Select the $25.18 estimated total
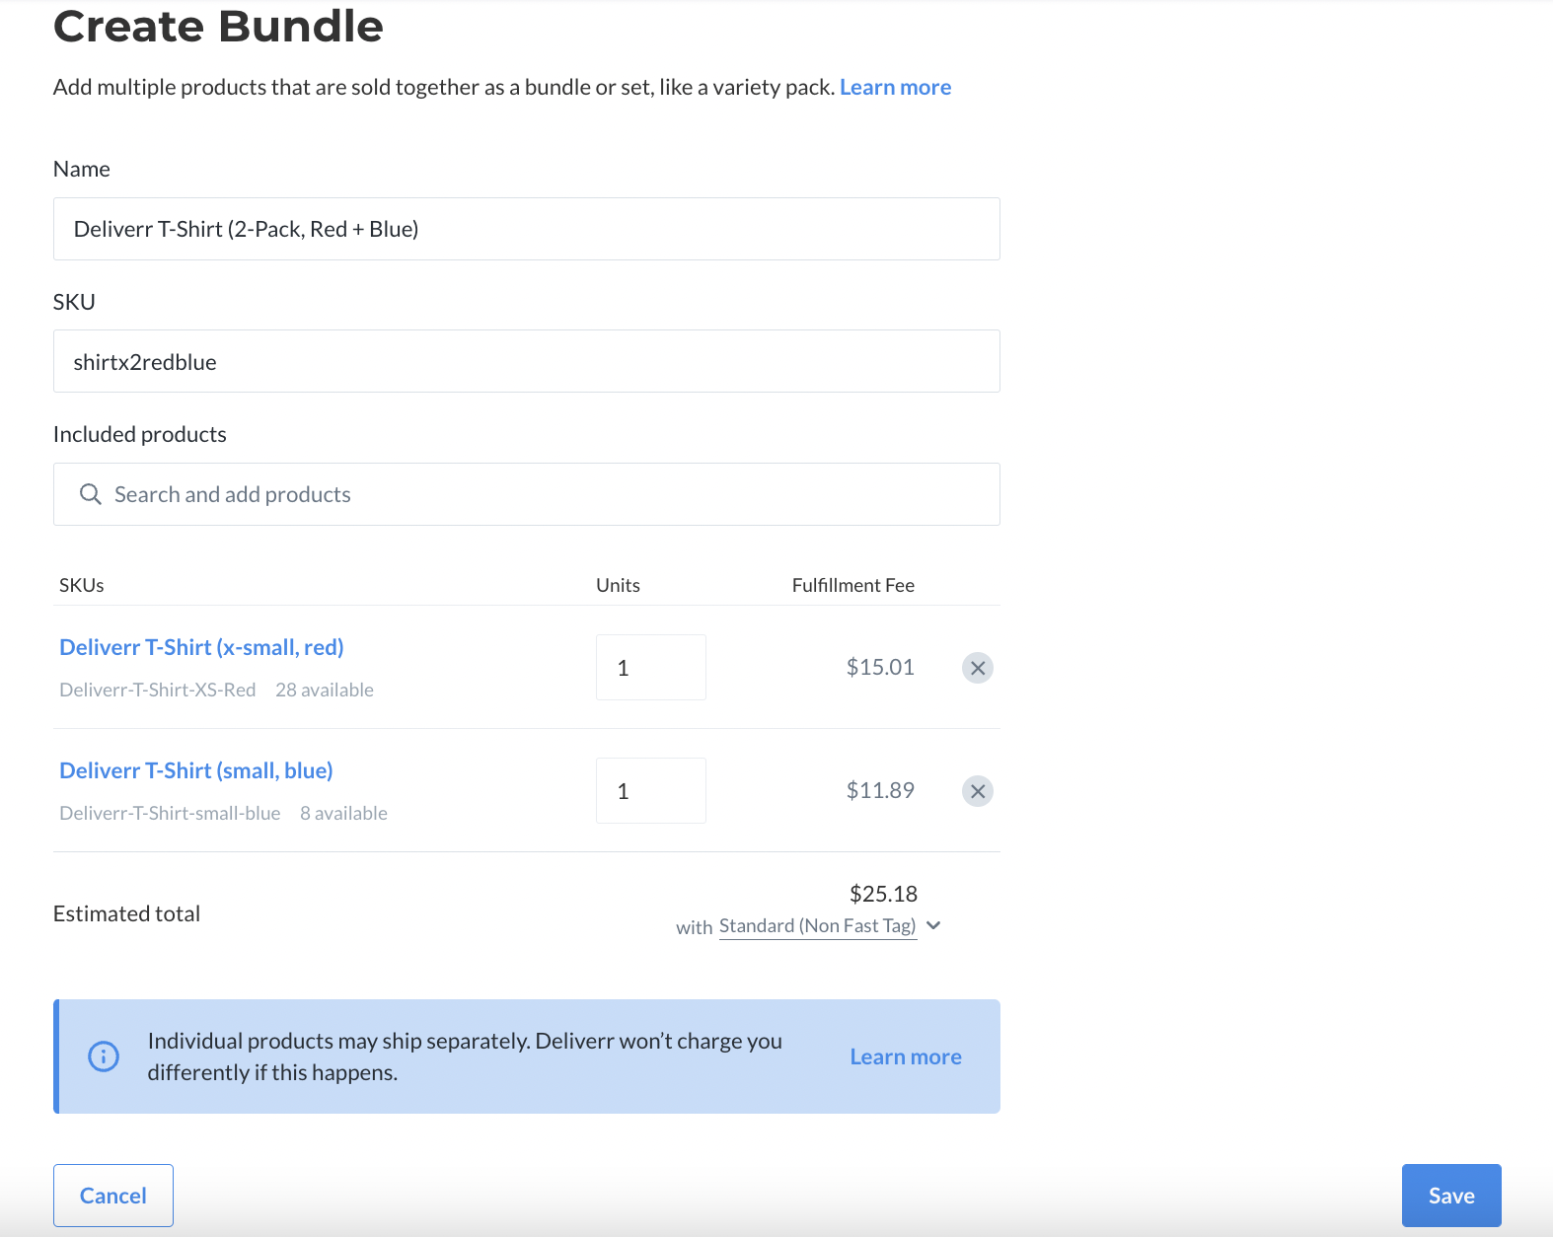 point(883,894)
